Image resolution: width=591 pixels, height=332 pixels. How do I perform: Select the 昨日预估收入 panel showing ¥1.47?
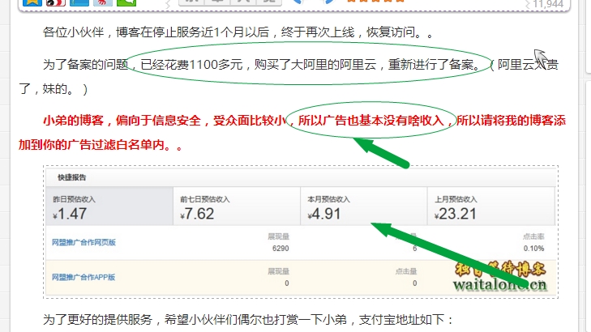(x=110, y=207)
